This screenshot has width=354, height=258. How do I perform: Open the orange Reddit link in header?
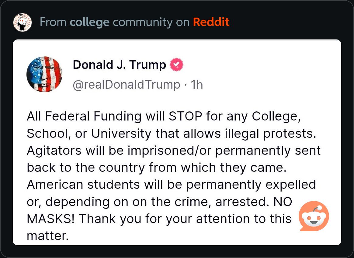(x=211, y=22)
